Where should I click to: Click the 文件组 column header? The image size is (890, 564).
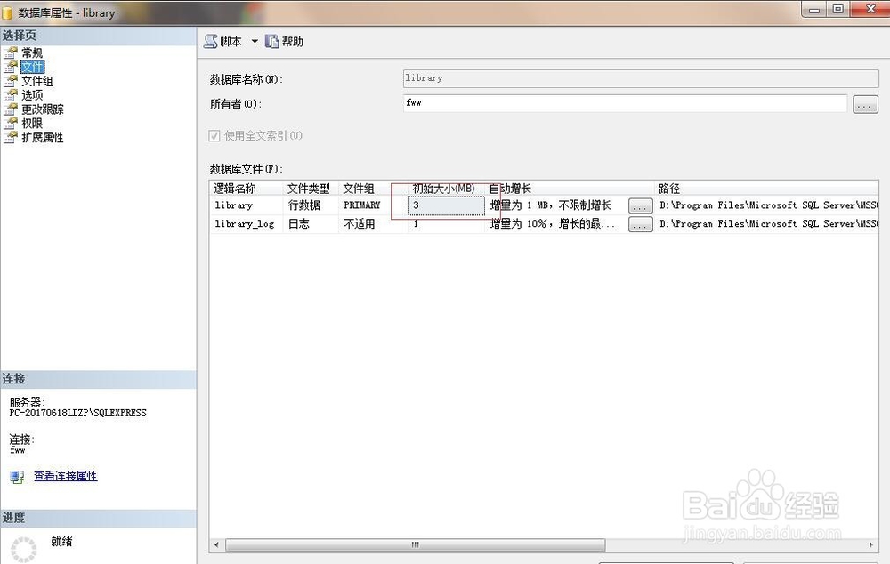coord(373,189)
